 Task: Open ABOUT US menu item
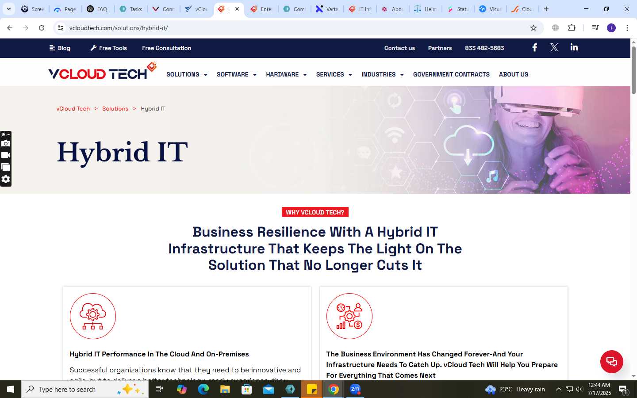(514, 74)
